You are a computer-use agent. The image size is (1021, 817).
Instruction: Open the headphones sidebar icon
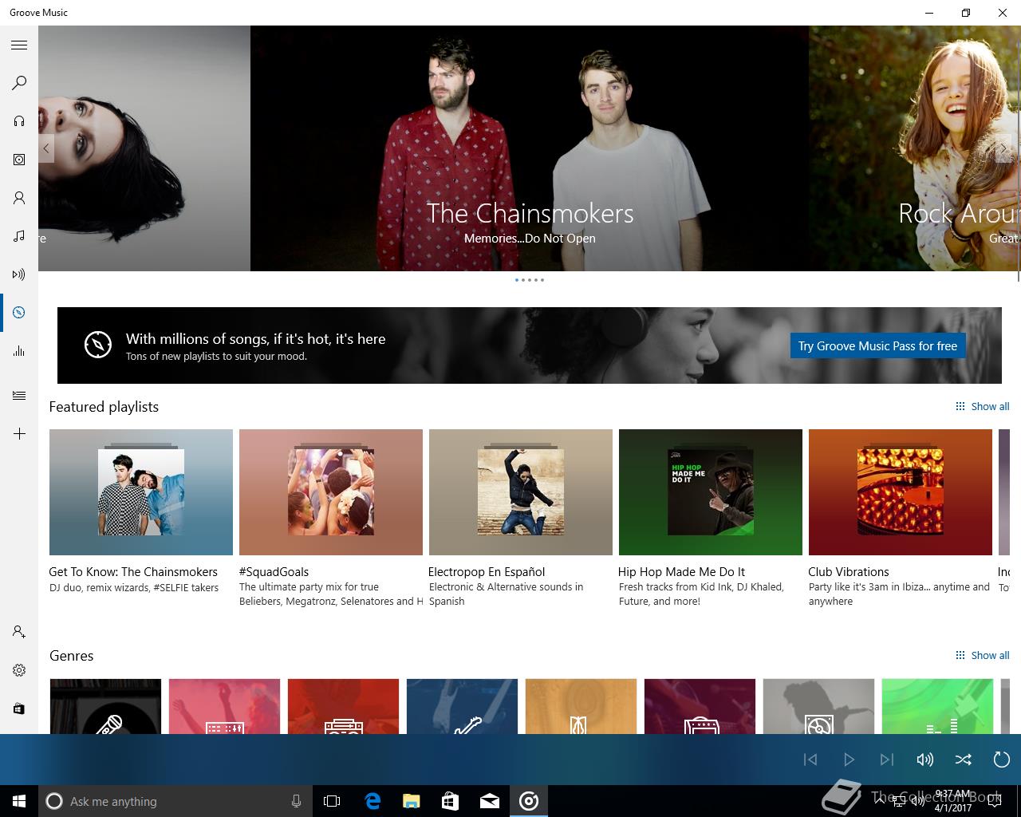pyautogui.click(x=19, y=121)
